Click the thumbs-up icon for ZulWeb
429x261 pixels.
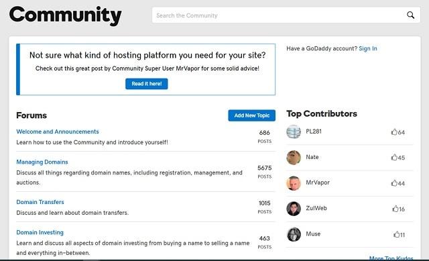[395, 209]
